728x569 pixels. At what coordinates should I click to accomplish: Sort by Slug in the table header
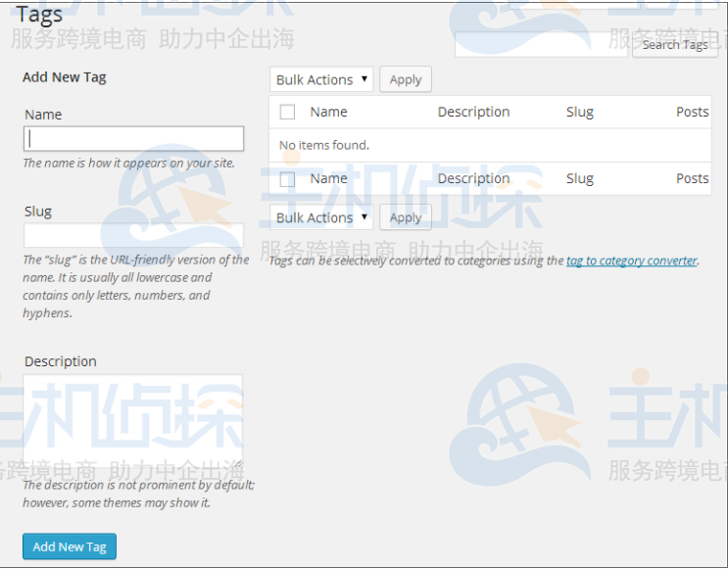point(580,112)
